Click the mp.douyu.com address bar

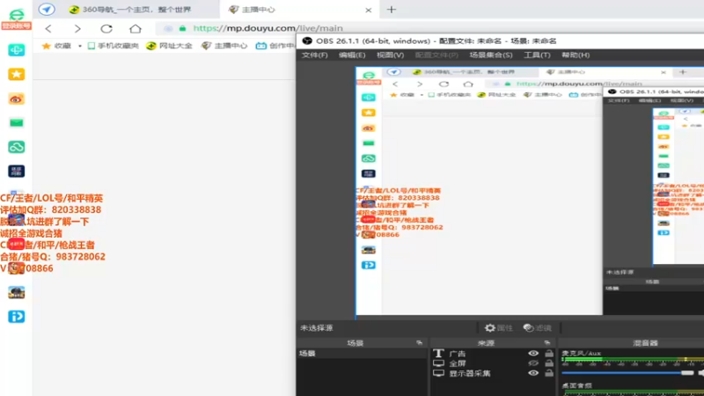pyautogui.click(x=268, y=28)
